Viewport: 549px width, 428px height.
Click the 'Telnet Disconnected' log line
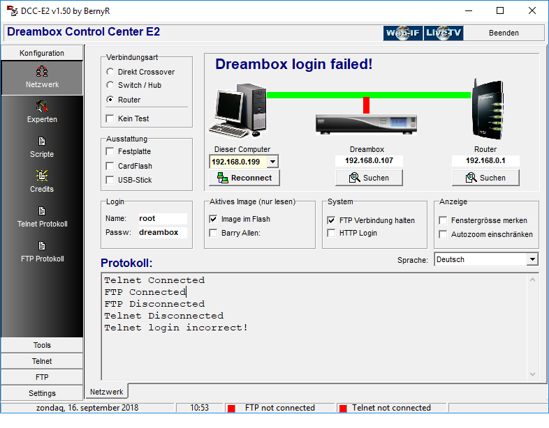(164, 316)
